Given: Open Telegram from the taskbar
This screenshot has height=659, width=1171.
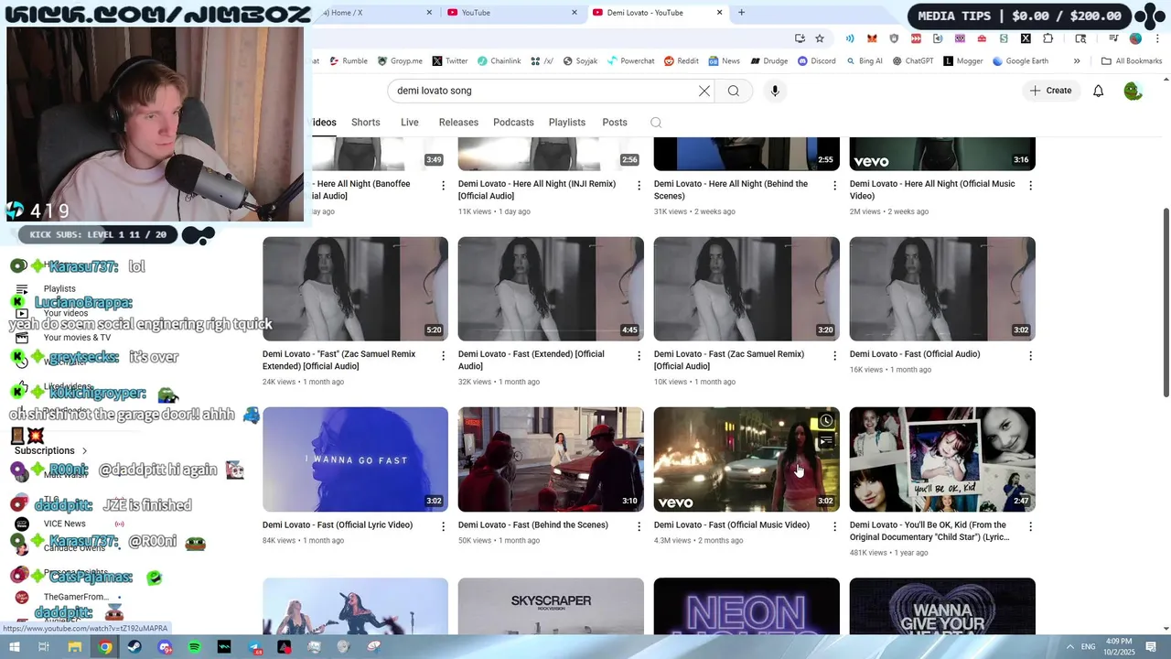Looking at the screenshot, I should click(x=254, y=647).
